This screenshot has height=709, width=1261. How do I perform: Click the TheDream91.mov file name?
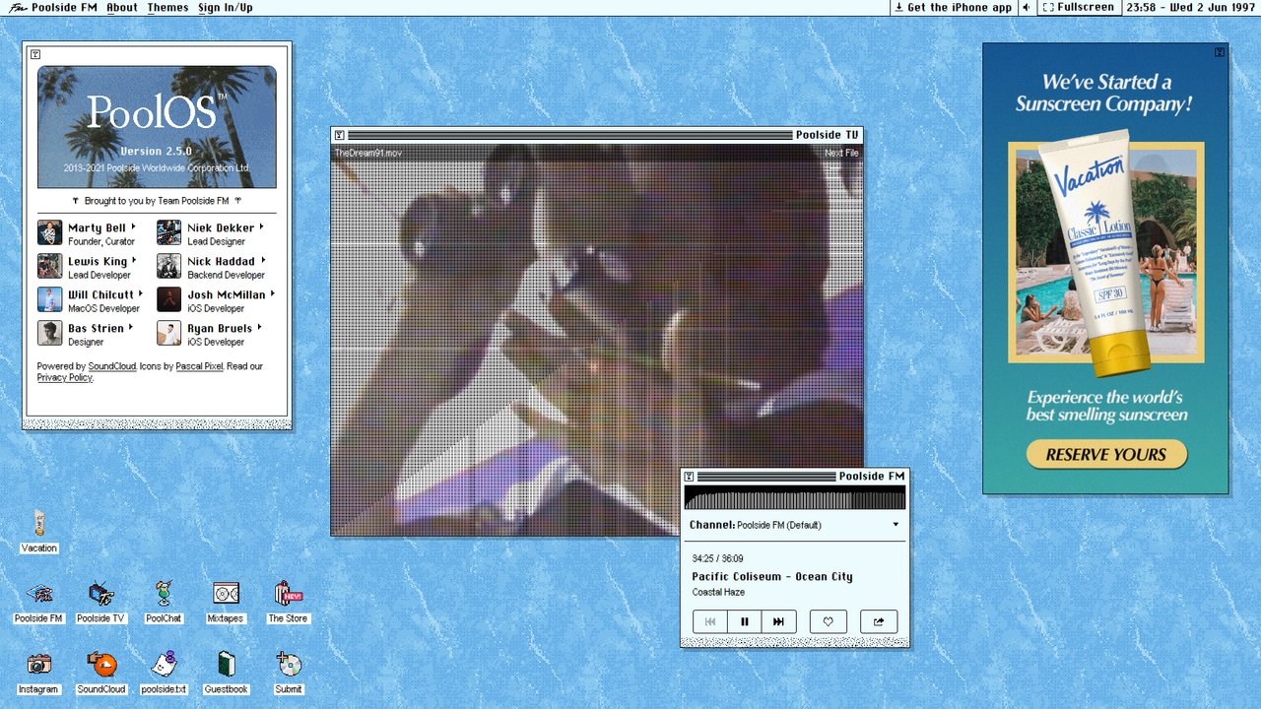[x=367, y=153]
